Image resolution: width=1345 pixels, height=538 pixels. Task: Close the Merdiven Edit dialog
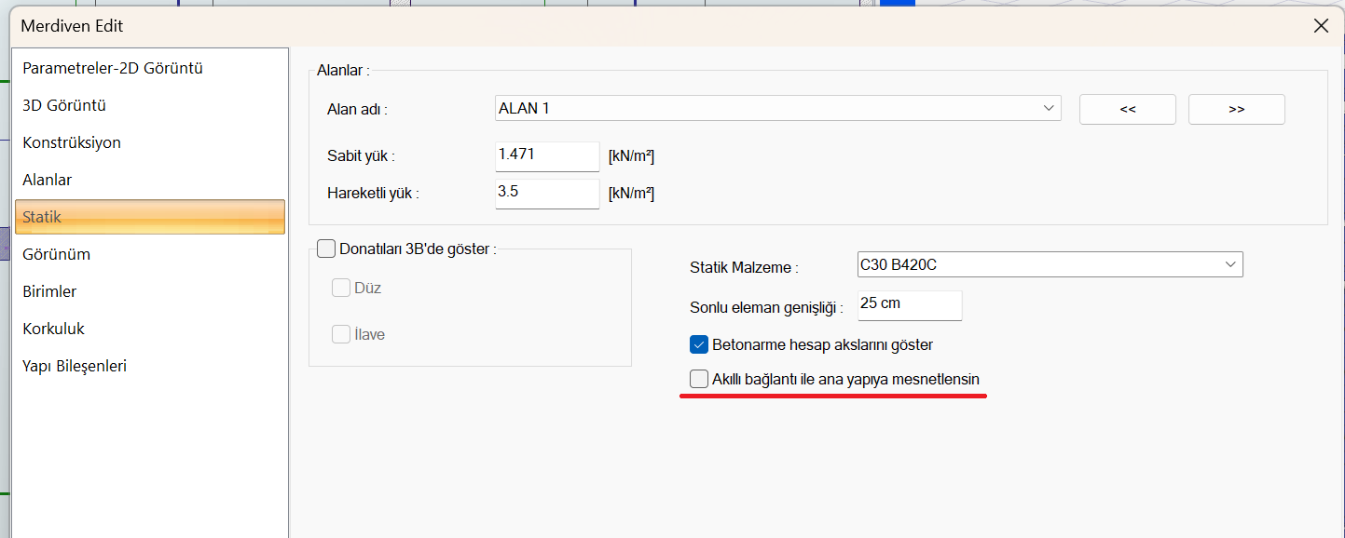click(x=1321, y=26)
